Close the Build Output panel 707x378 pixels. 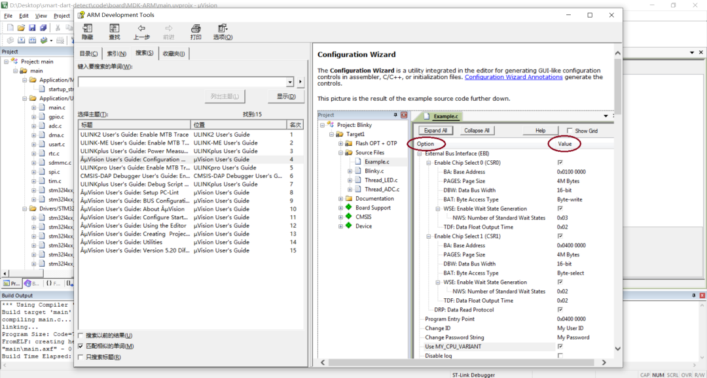click(702, 295)
